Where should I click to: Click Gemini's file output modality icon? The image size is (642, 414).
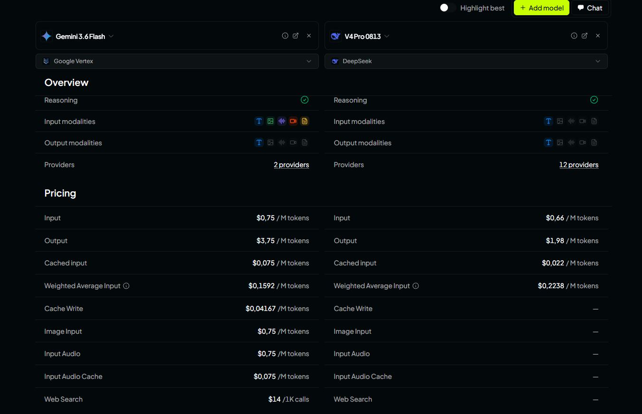pos(305,142)
